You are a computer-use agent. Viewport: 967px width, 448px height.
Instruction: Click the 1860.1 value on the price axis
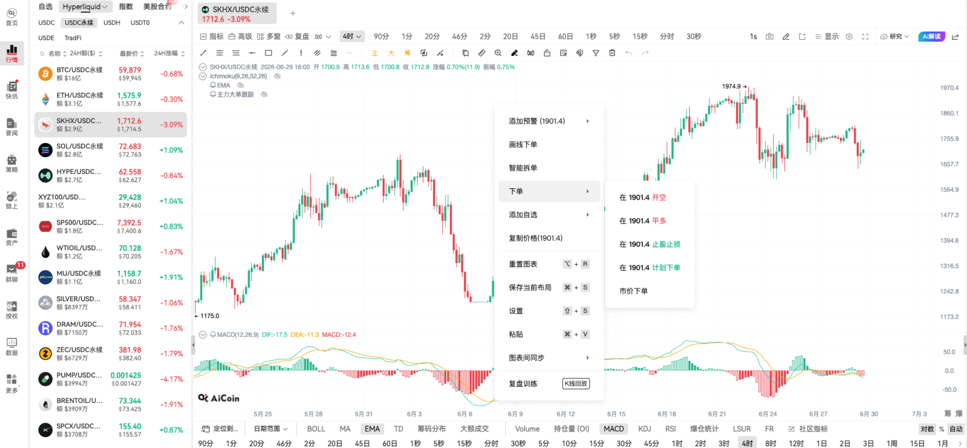[949, 113]
